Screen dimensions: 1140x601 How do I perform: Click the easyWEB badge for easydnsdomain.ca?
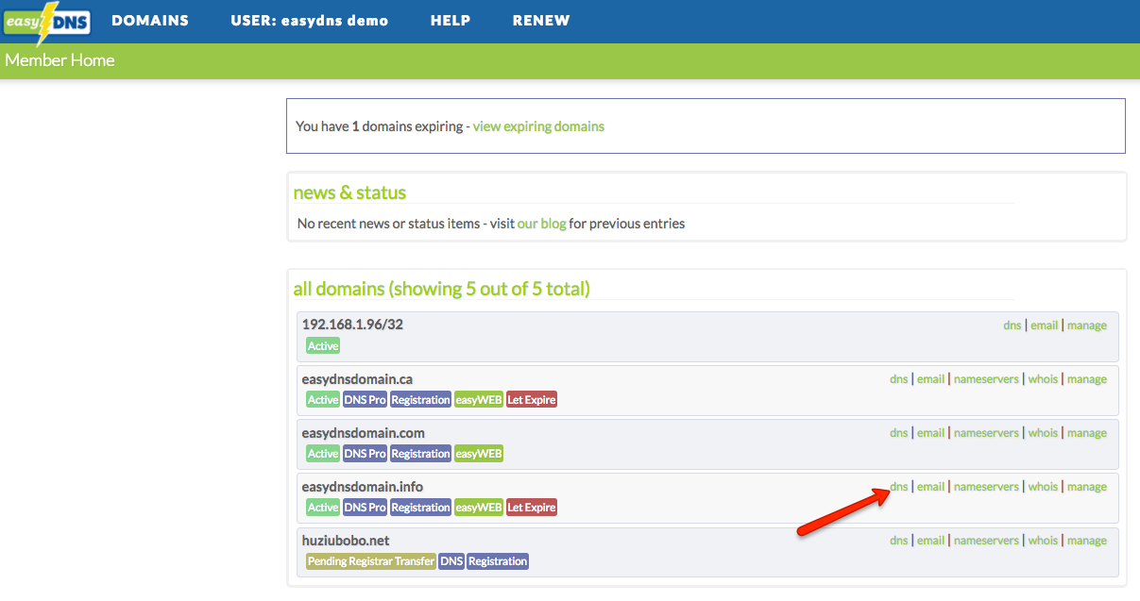click(479, 400)
